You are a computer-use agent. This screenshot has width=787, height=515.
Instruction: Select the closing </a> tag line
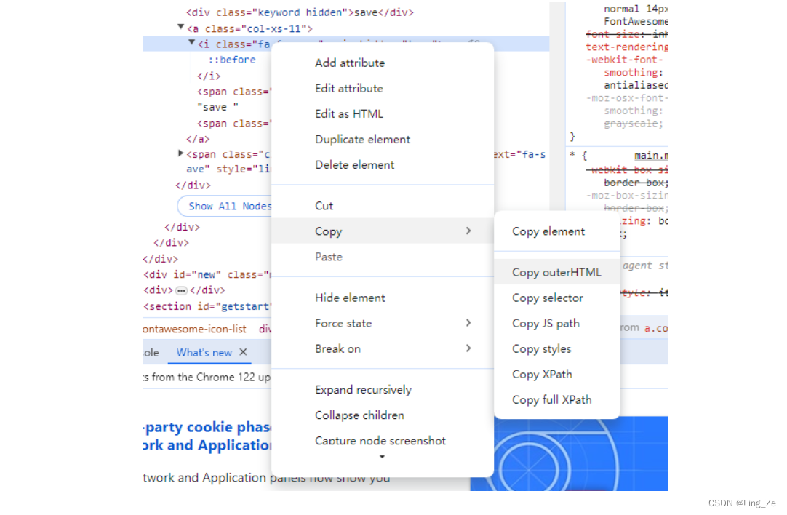tap(198, 139)
